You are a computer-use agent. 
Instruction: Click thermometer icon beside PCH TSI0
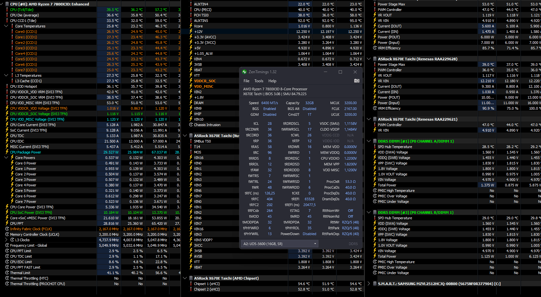pos(191,15)
